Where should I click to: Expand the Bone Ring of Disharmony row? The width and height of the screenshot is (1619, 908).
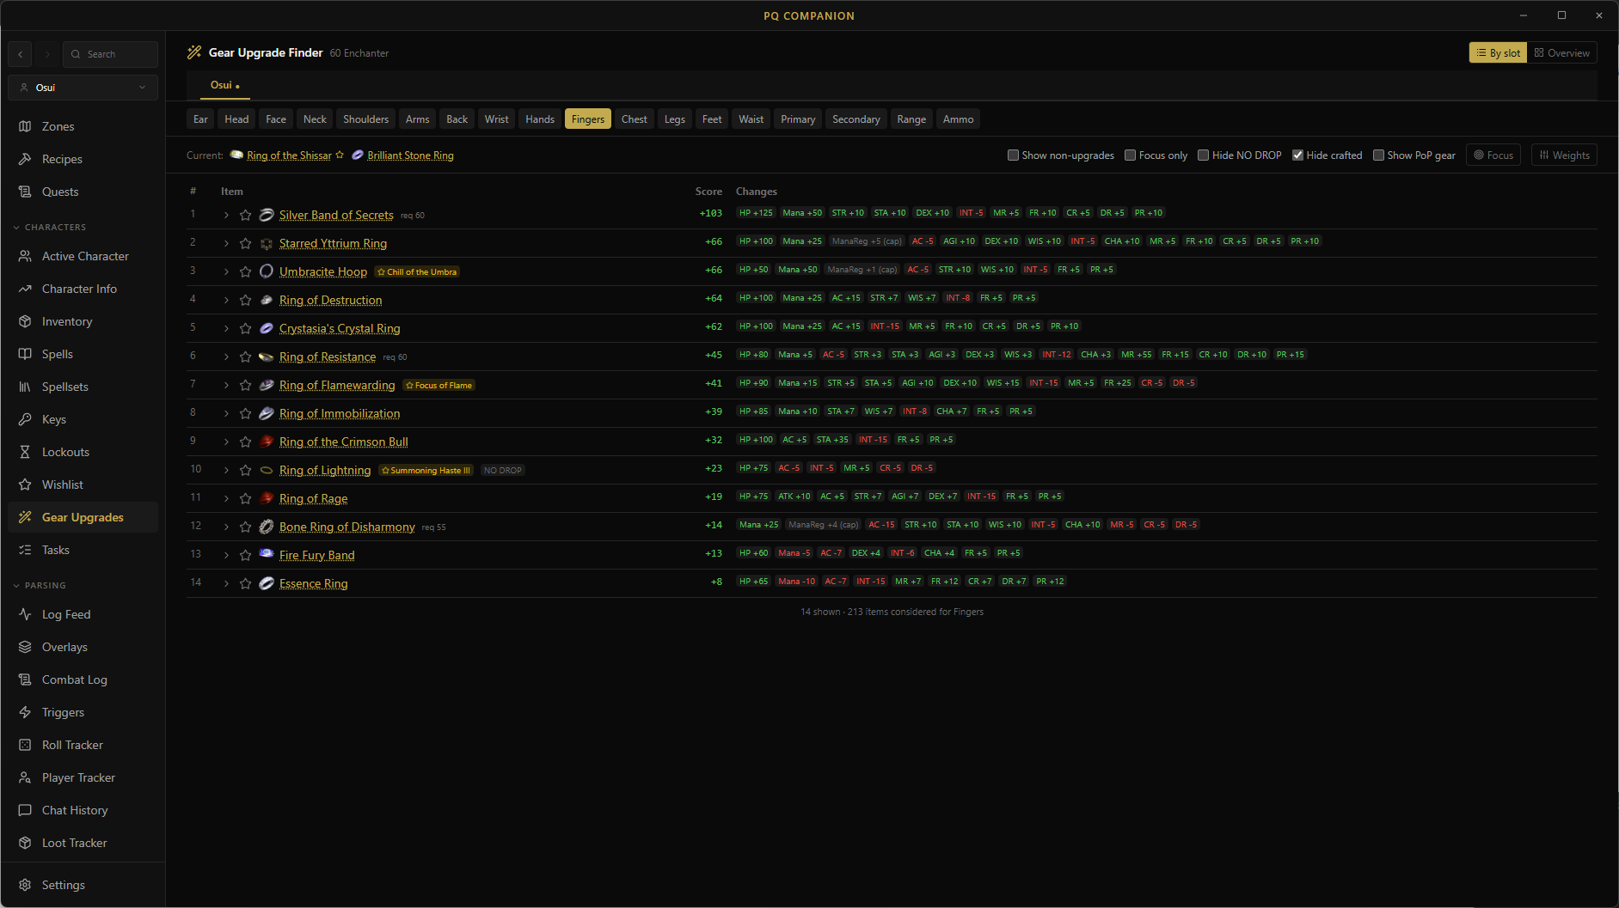coord(226,527)
